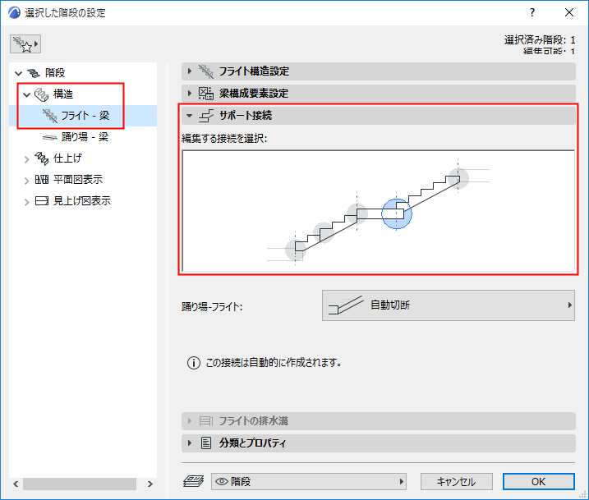589x500 pixels.
Task: Click the サポート接続 panel icon
Action: pos(206,115)
